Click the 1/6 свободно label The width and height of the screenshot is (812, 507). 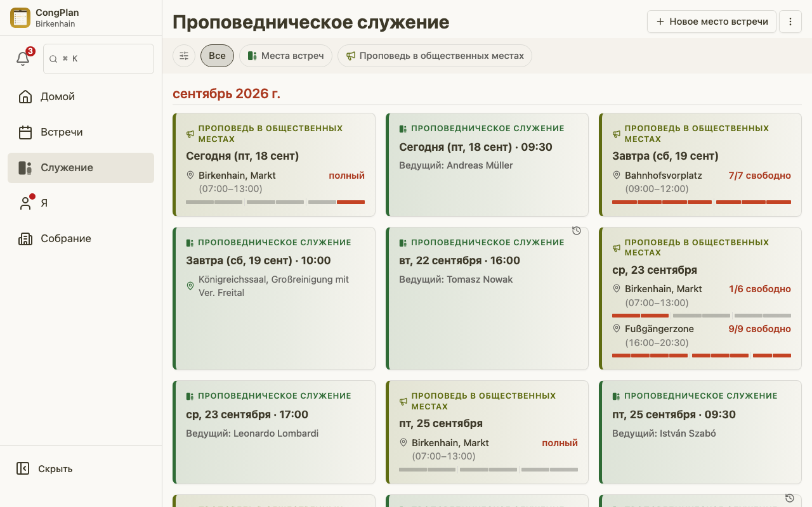pos(760,289)
